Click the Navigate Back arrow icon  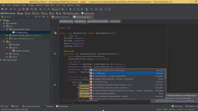[x=40, y=9]
